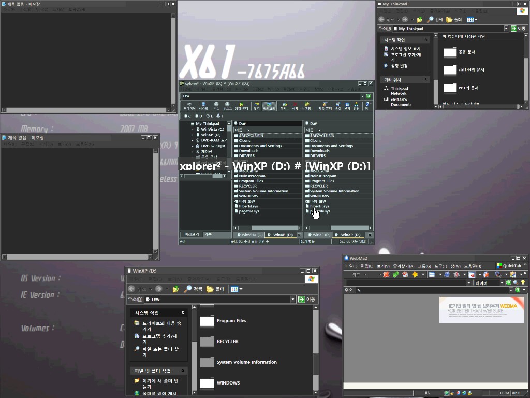Collapse 파일 및 폴더 작업 panel in WinXP (D:)
The height and width of the screenshot is (398, 530).
183,371
